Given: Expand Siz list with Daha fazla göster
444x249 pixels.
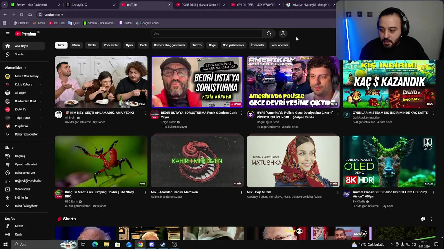Looking at the screenshot, I should [24, 206].
